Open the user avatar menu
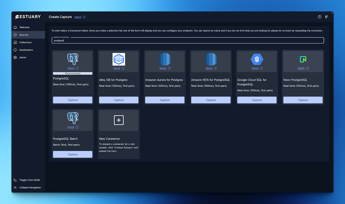 (x=327, y=17)
